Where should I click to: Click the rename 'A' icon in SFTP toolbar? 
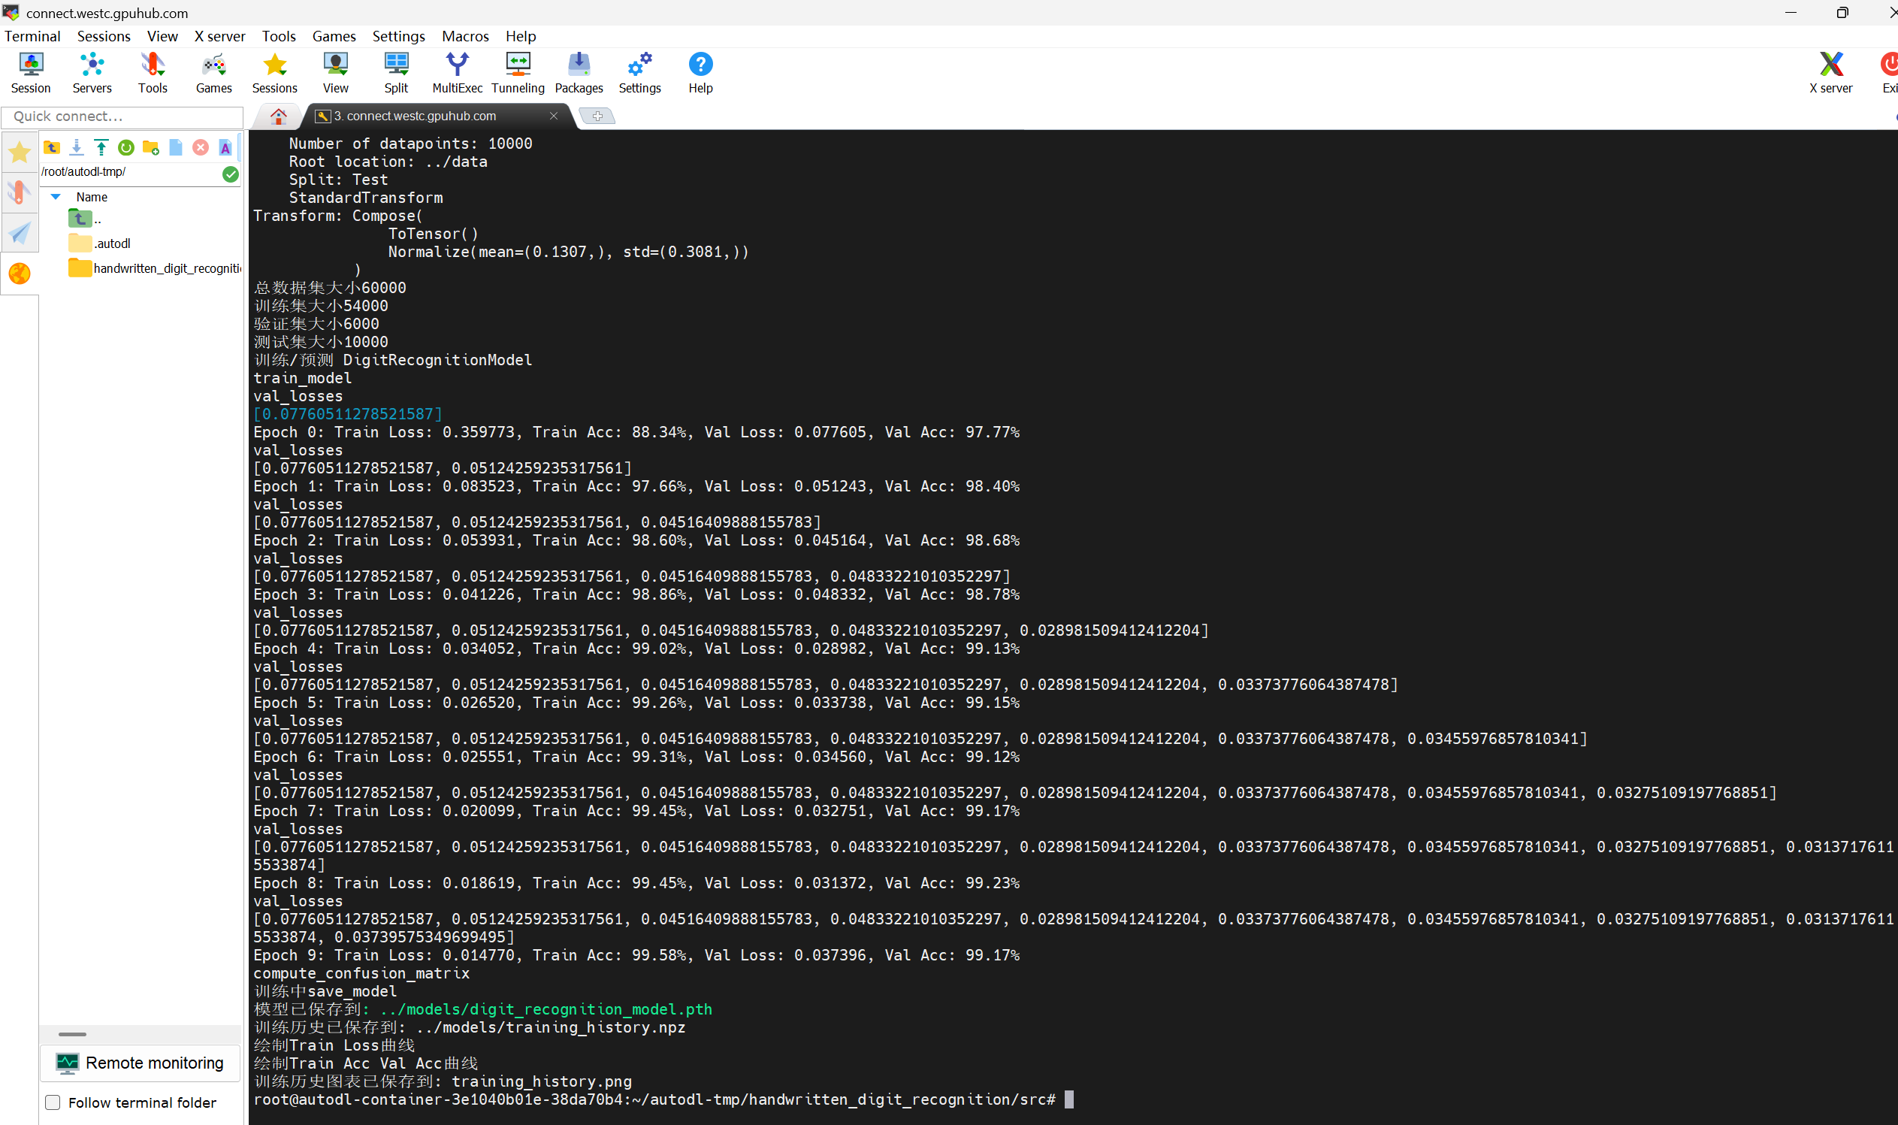click(x=225, y=147)
